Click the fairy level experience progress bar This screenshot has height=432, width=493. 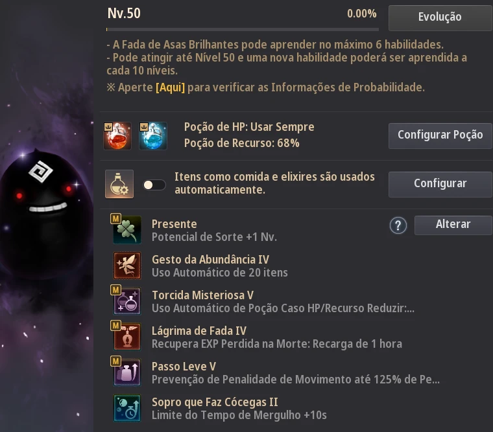243,30
